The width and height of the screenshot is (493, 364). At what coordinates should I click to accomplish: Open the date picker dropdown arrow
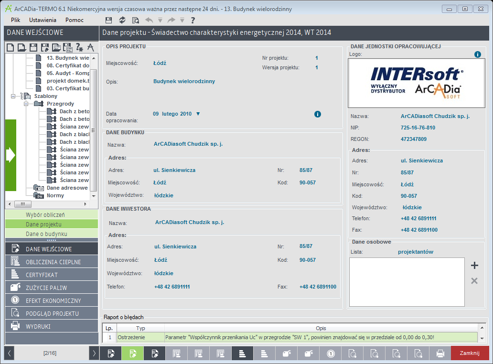pyautogui.click(x=198, y=114)
